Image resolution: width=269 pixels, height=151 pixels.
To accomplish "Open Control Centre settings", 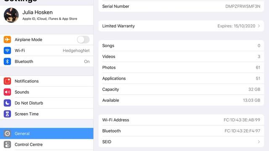I will coord(47,144).
